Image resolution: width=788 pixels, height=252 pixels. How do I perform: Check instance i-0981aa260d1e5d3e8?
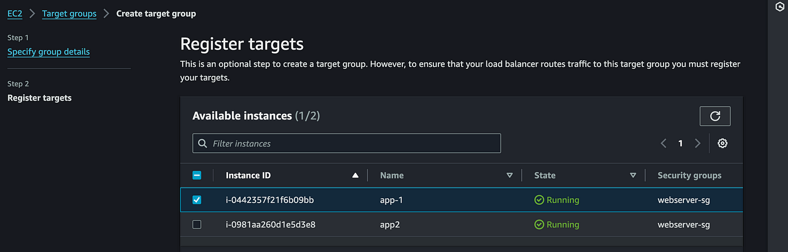click(x=197, y=224)
